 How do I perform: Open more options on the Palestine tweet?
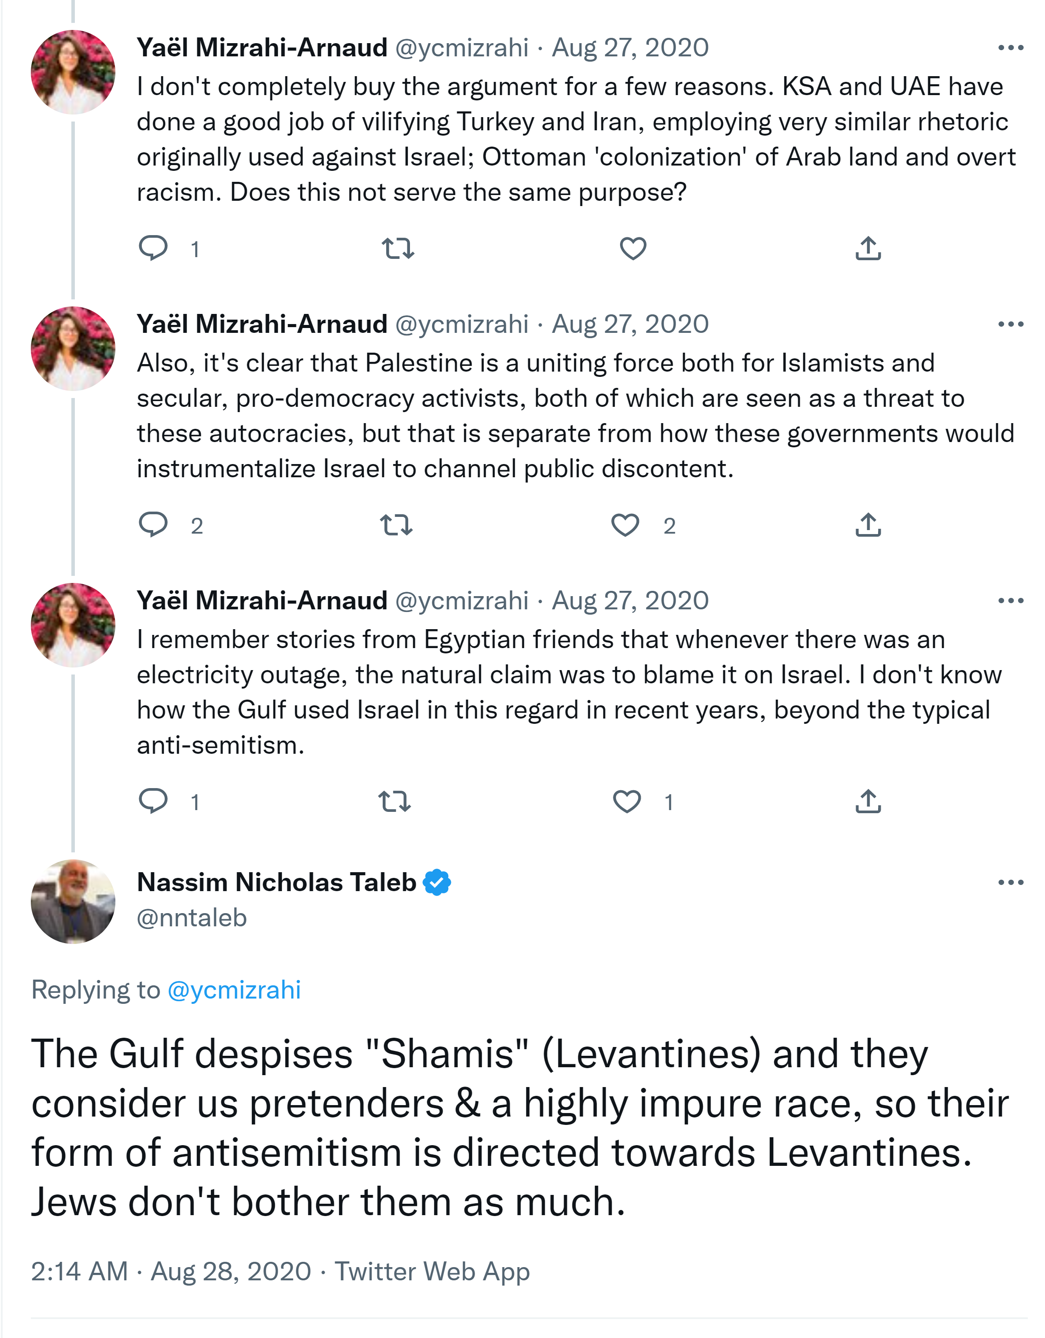(1010, 324)
